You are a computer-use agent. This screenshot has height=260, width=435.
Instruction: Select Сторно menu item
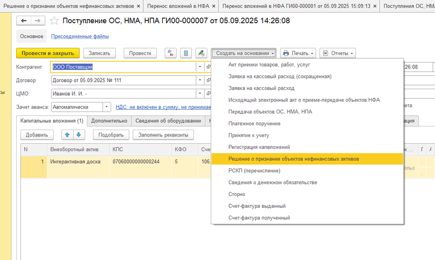[307, 194]
